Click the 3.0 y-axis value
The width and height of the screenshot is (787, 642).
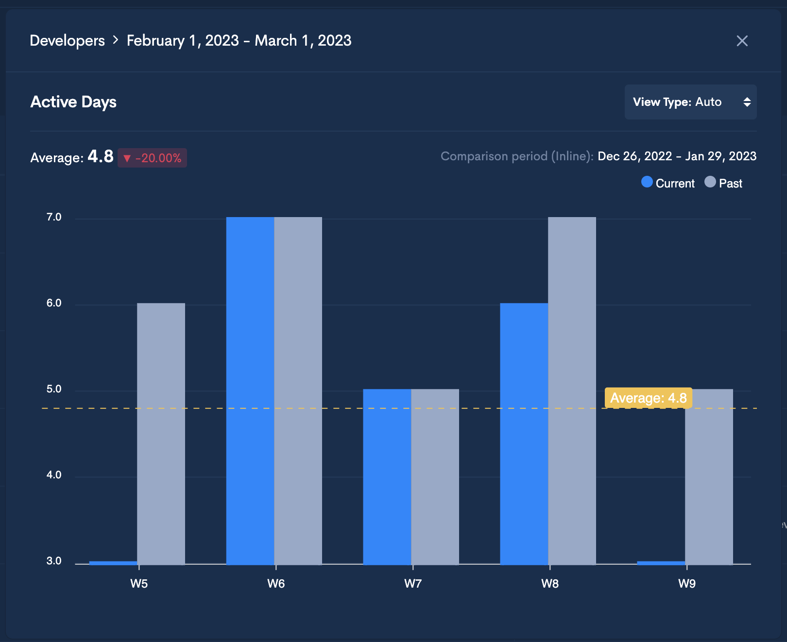click(x=54, y=561)
